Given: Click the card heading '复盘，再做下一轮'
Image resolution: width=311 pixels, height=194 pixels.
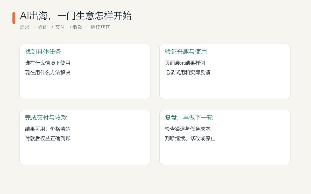Looking at the screenshot, I should pyautogui.click(x=189, y=117).
